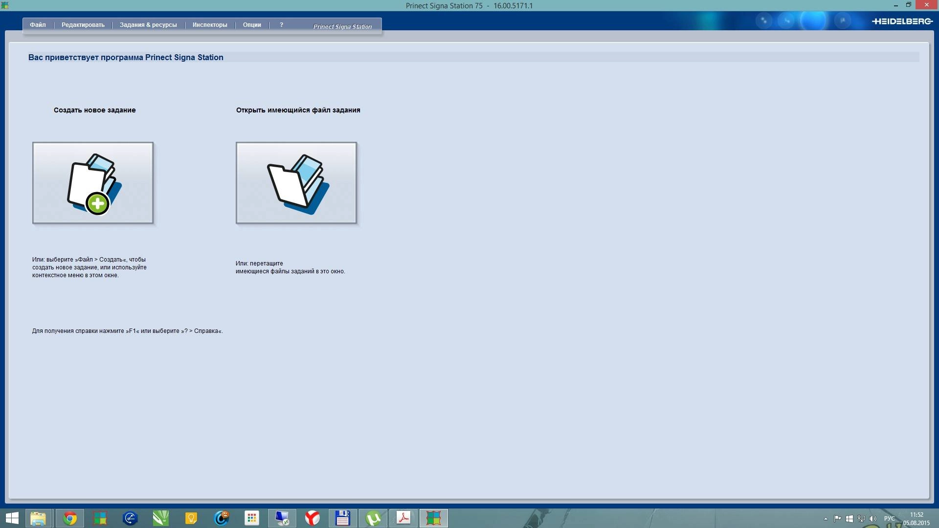Open Adobe Acrobat from taskbar

pos(403,518)
